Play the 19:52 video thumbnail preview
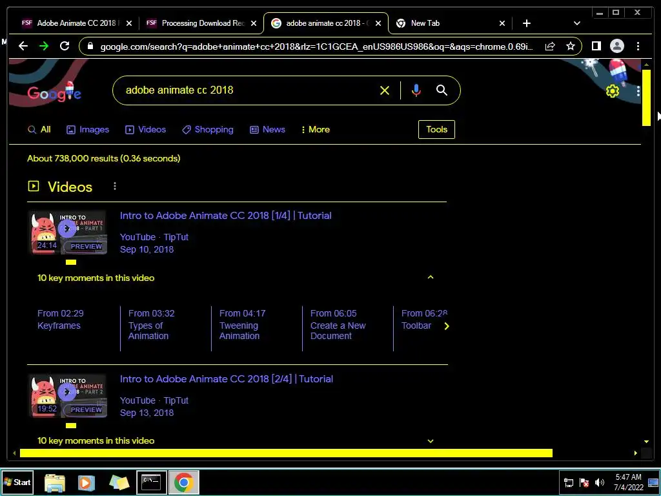Viewport: 661px width, 496px height. click(67, 396)
